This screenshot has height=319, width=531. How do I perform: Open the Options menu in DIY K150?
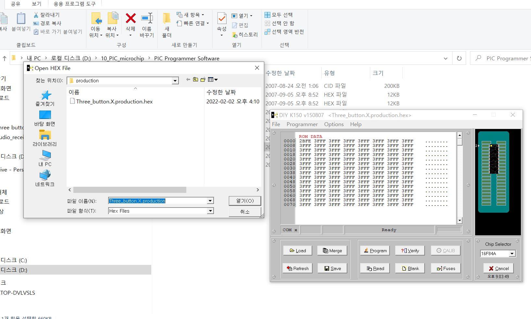[x=334, y=124]
